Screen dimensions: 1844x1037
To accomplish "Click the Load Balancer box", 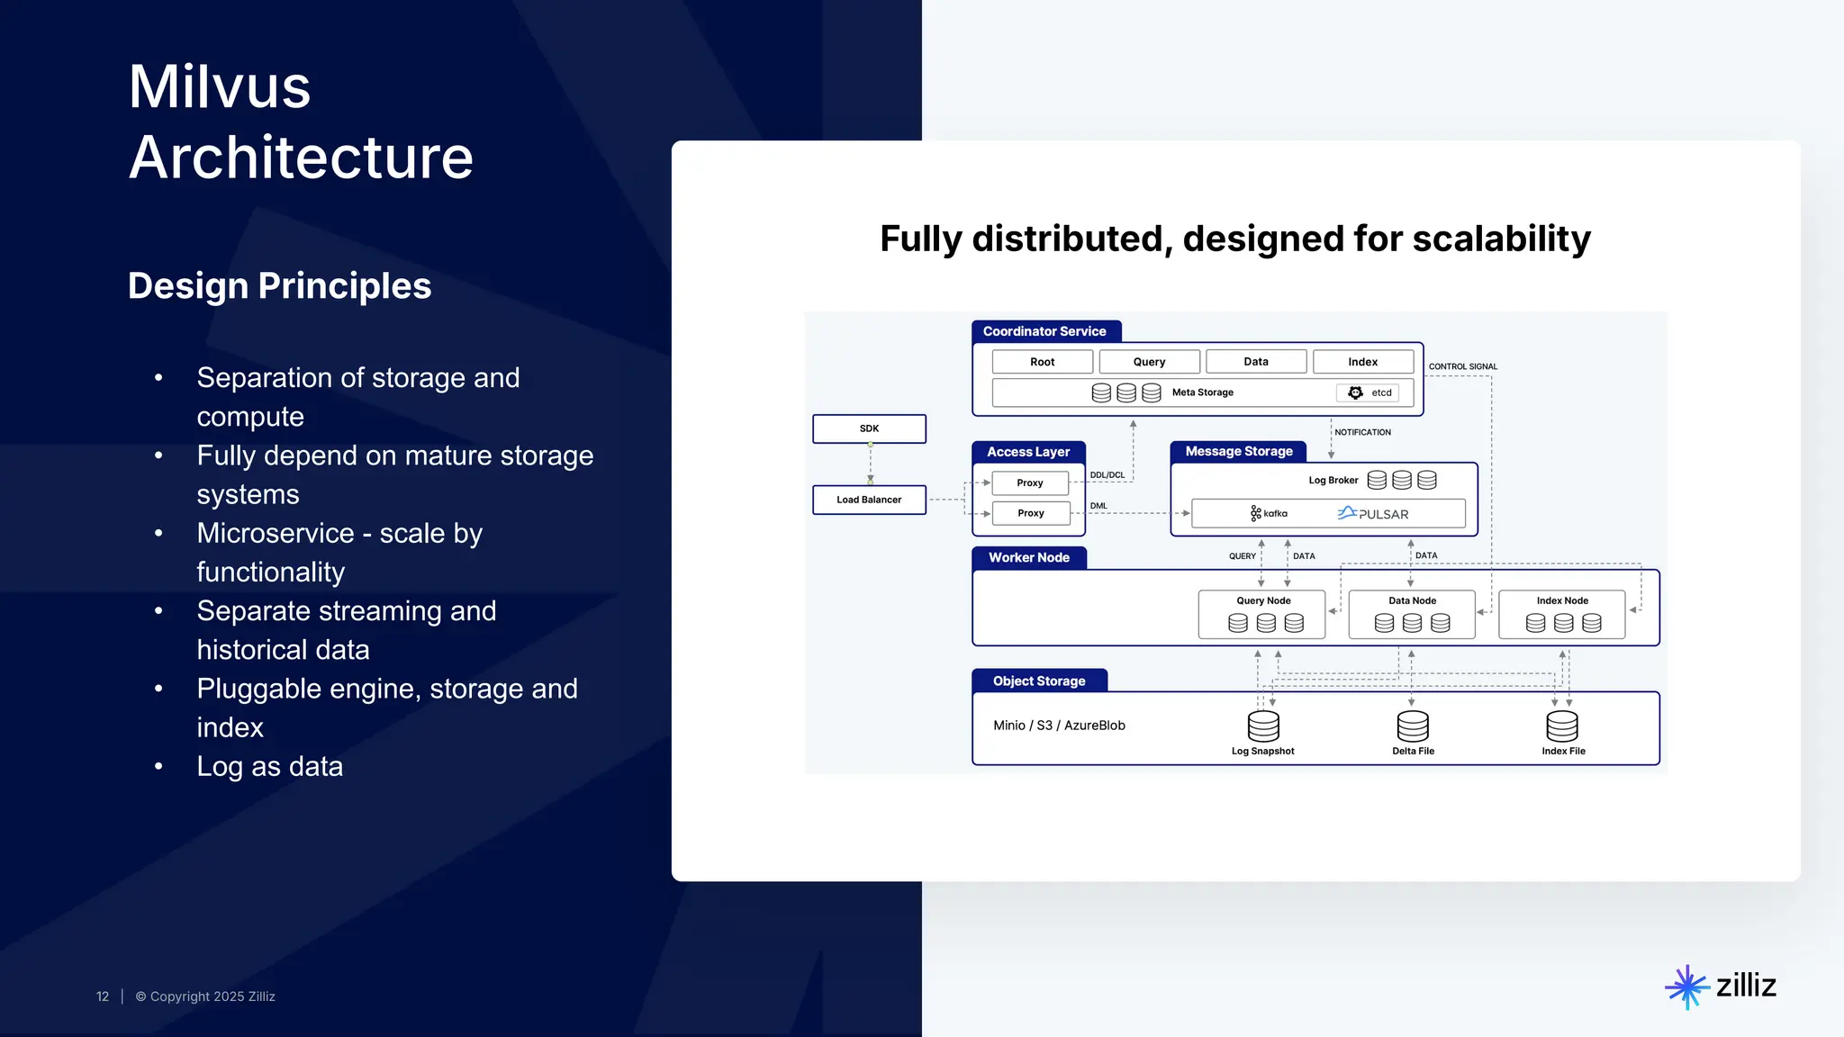I will (869, 500).
